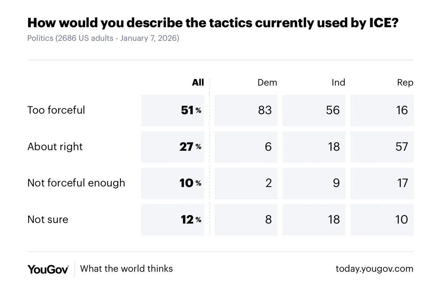Select the "All" column header

click(x=198, y=82)
